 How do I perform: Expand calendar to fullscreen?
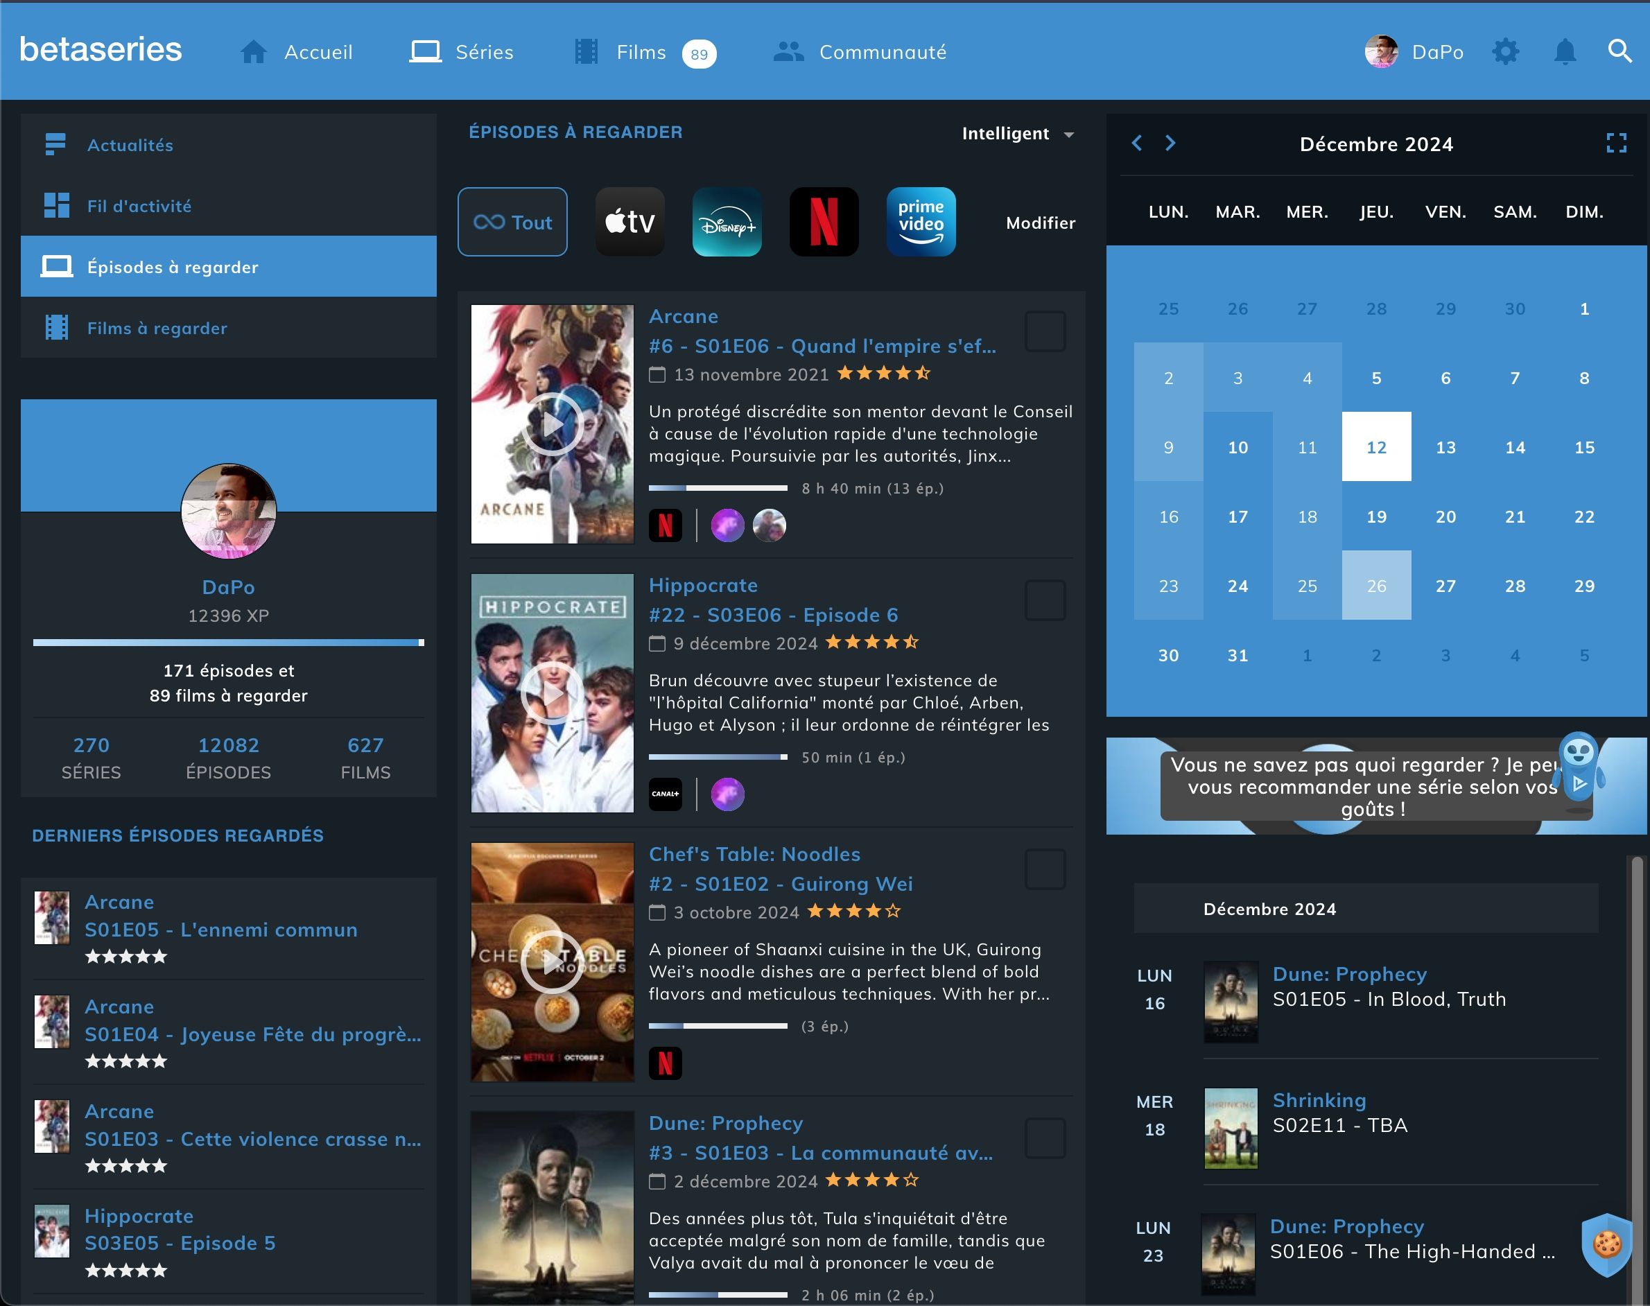[1615, 143]
